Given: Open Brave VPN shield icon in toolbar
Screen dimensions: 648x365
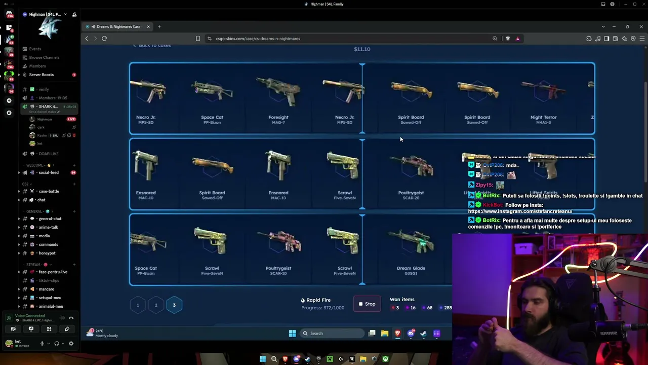Looking at the screenshot, I should [633, 39].
